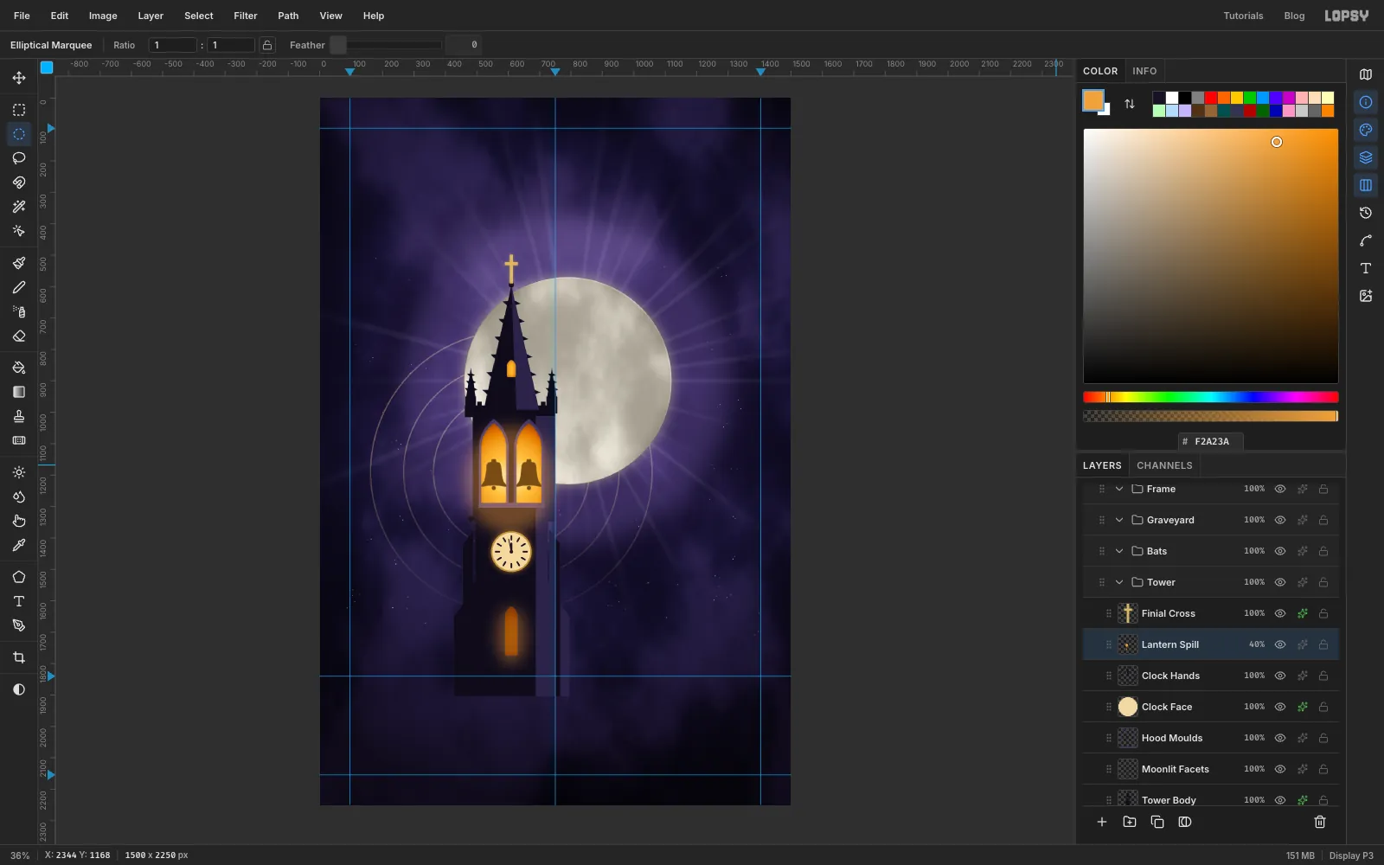Click the Display P3 color profile

coord(1351,855)
